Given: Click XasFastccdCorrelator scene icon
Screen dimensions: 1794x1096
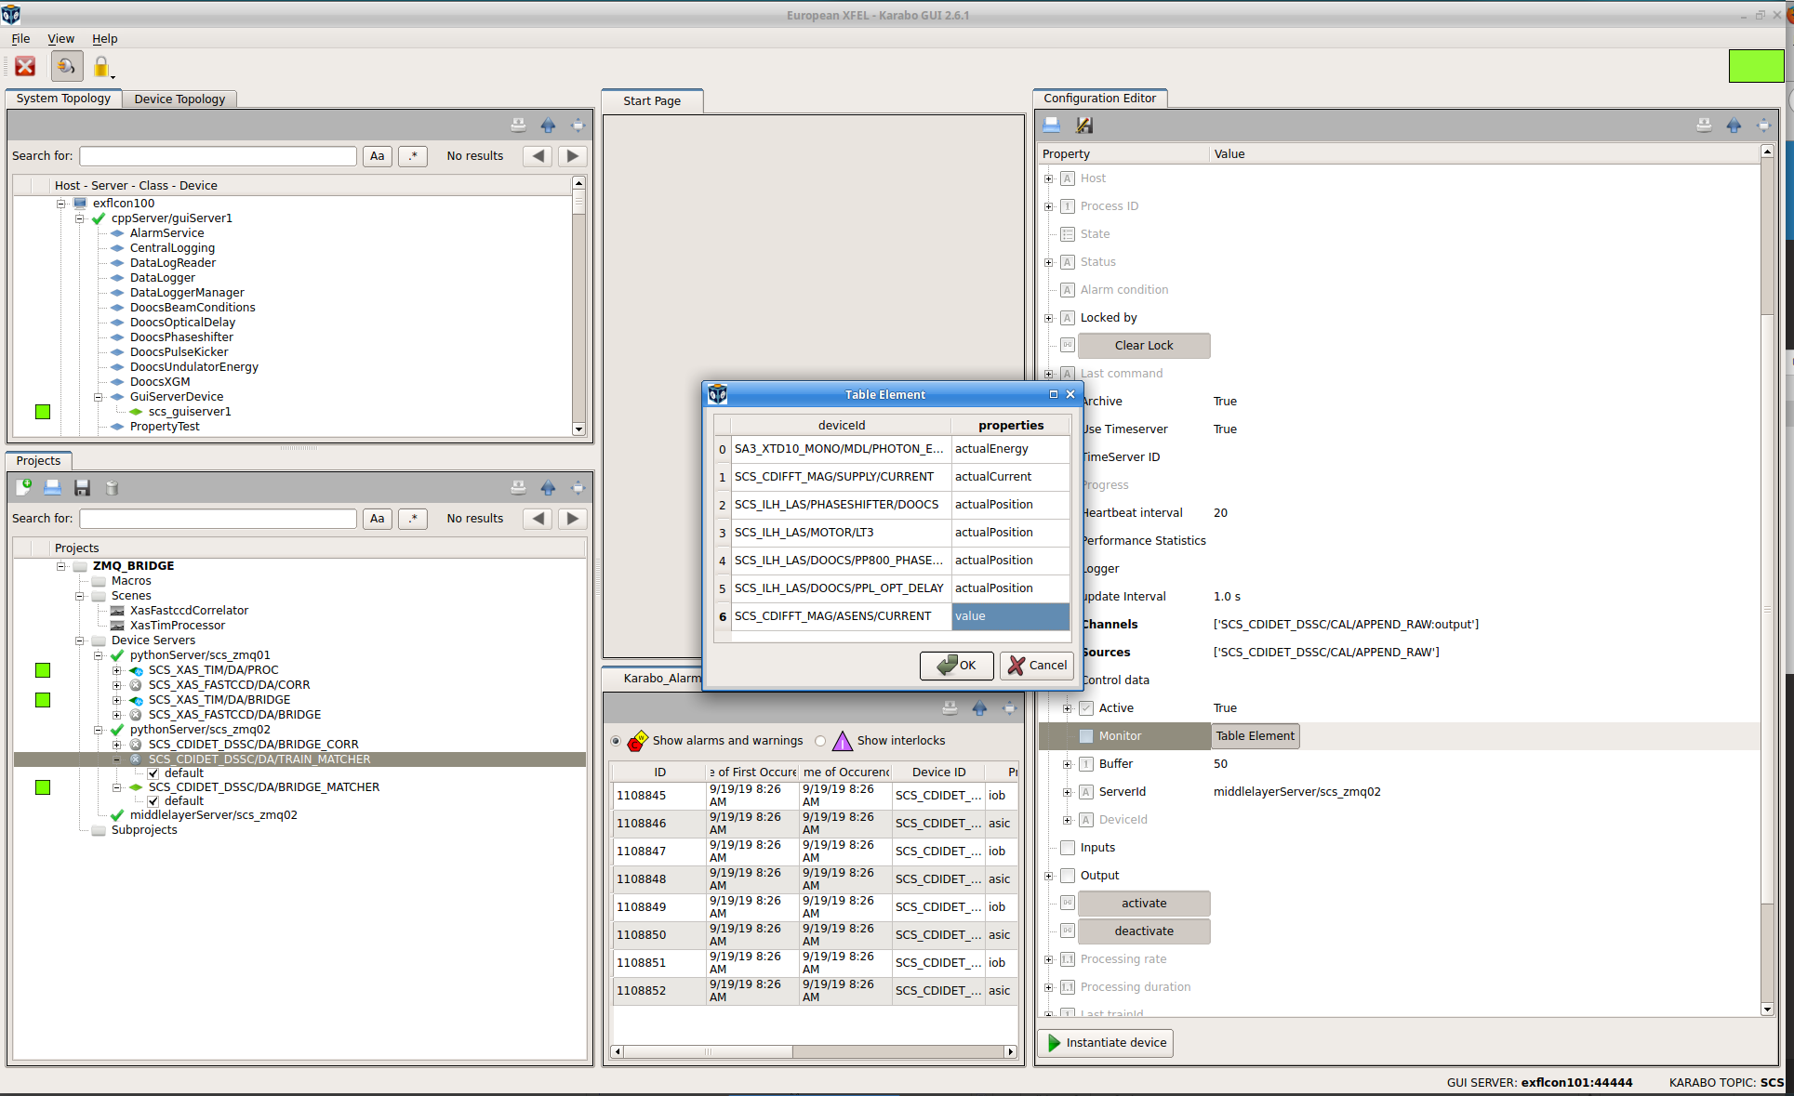Looking at the screenshot, I should pos(117,611).
